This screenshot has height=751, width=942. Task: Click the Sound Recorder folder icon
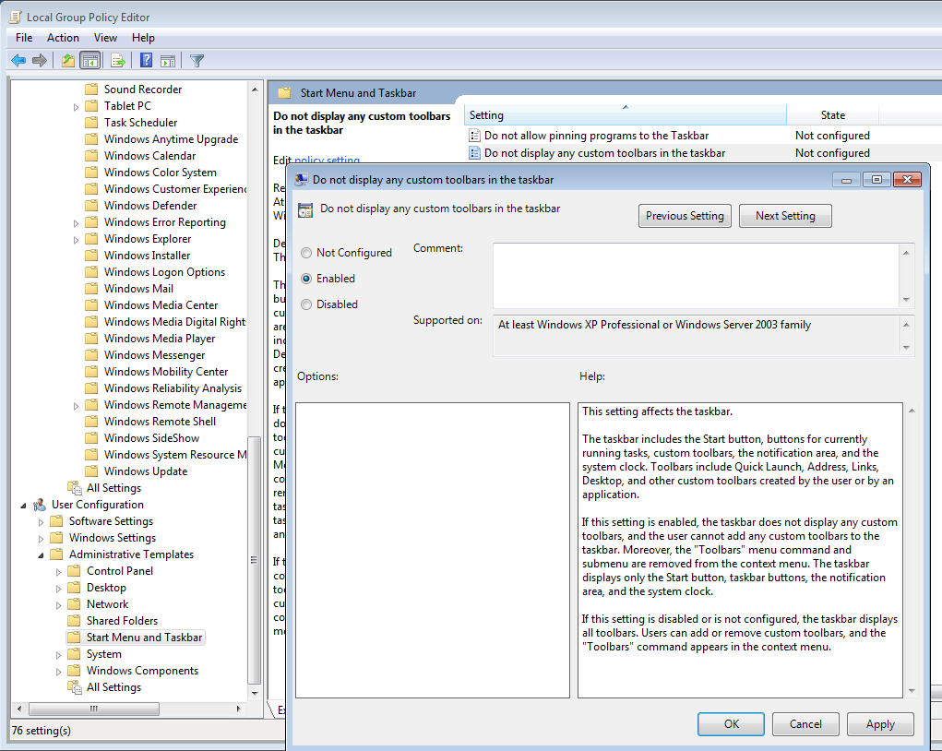(x=91, y=89)
